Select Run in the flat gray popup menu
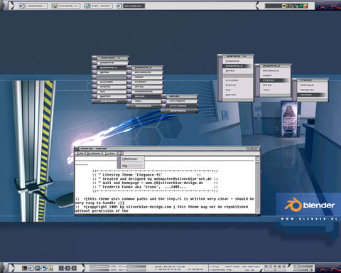 click(x=237, y=90)
